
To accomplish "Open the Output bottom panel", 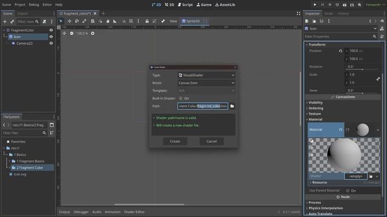I will 64,212.
